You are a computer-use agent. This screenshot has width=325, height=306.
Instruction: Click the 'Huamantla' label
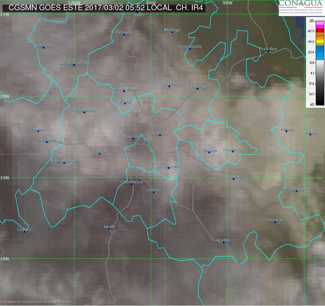233,150
